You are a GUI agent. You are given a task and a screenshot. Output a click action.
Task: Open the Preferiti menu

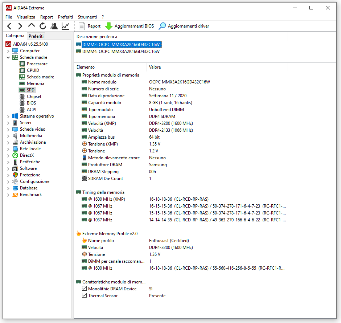65,17
